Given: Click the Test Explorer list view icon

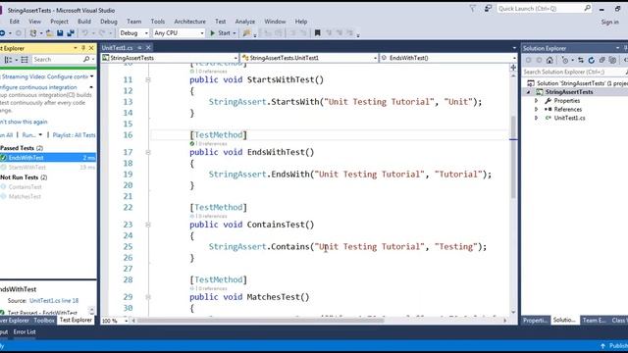Looking at the screenshot, I should [x=25, y=60].
